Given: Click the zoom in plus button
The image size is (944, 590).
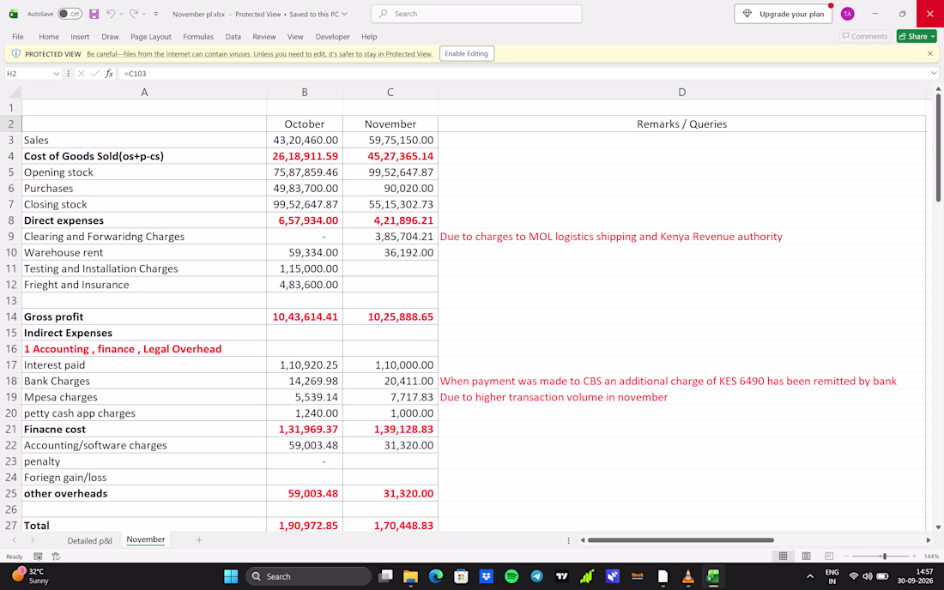Looking at the screenshot, I should click(914, 557).
